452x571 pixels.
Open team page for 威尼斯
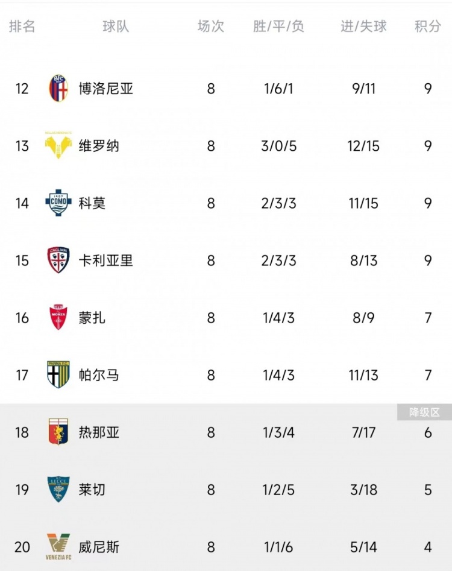(x=99, y=547)
